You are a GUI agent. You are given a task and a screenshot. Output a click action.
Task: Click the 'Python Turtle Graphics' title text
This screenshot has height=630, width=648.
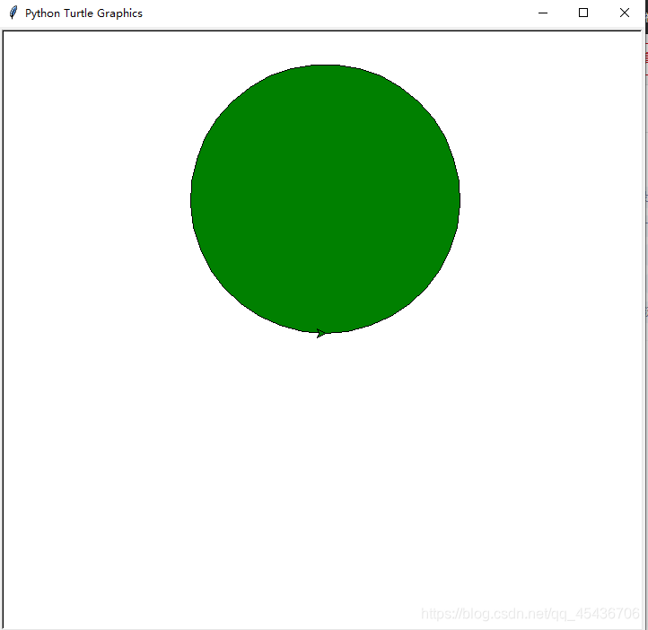coord(83,13)
